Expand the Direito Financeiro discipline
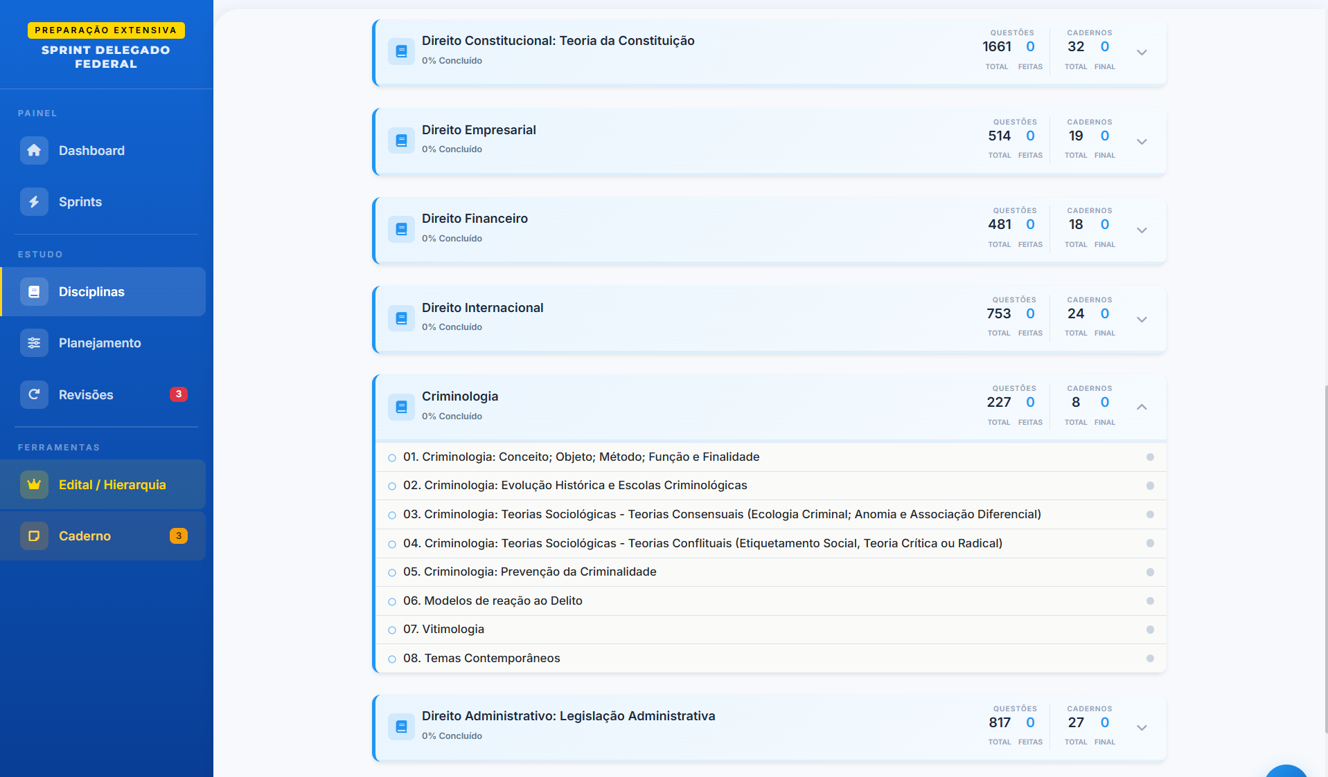This screenshot has height=777, width=1328. click(1142, 230)
